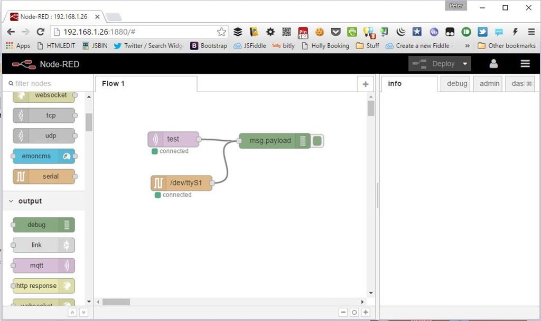Show more bookmarks with chevron

point(467,46)
